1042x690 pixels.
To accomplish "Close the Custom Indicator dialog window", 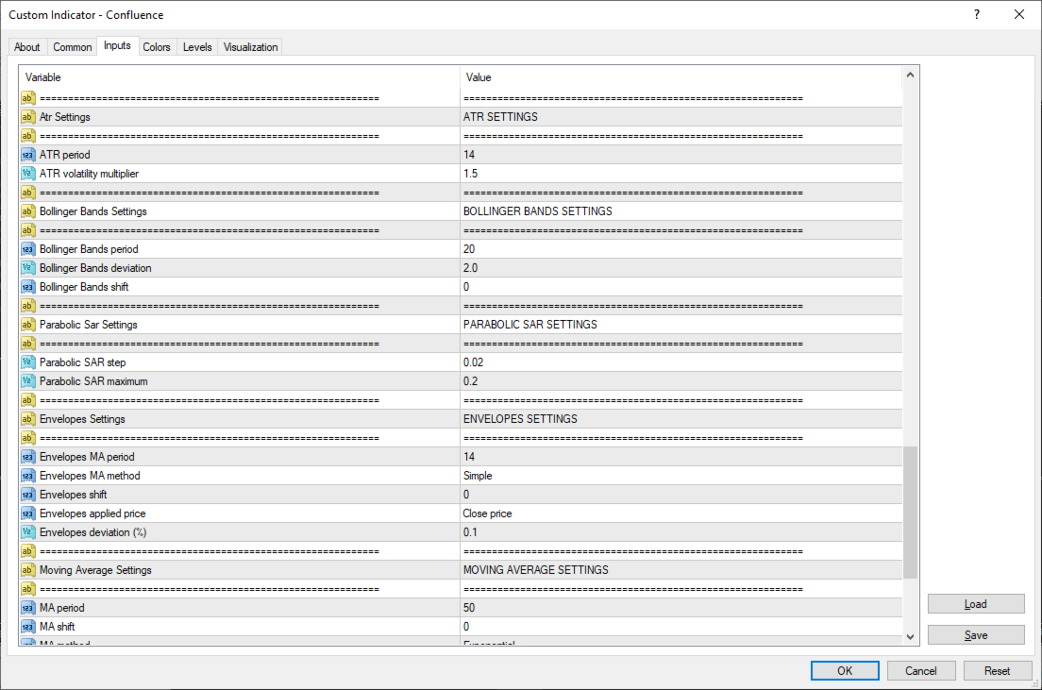I will pos(1019,14).
